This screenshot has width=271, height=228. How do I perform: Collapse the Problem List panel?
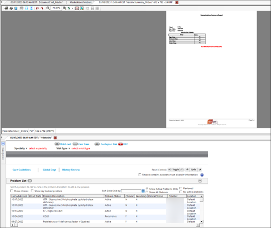[x=200, y=181]
